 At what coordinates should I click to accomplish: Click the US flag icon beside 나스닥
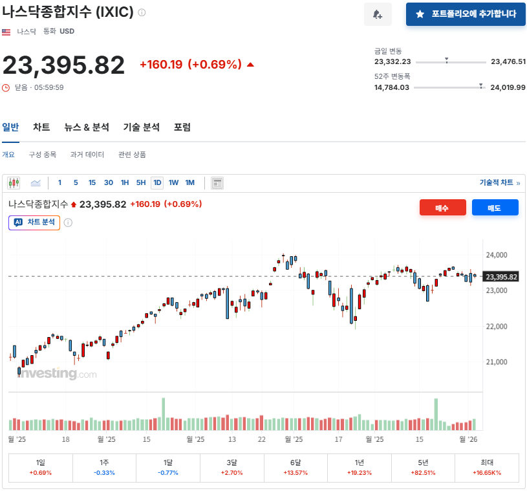click(x=6, y=32)
